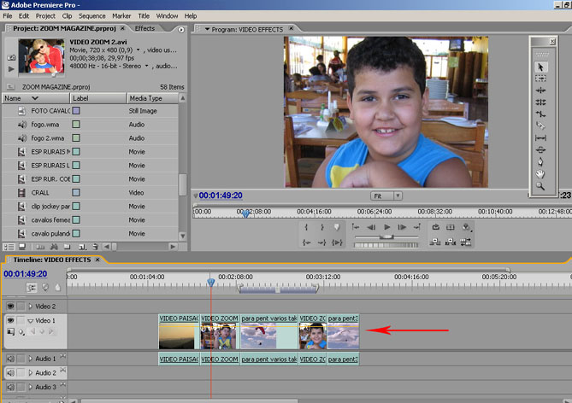Click the Set In Point bracket icon
The width and height of the screenshot is (572, 403).
(x=306, y=227)
